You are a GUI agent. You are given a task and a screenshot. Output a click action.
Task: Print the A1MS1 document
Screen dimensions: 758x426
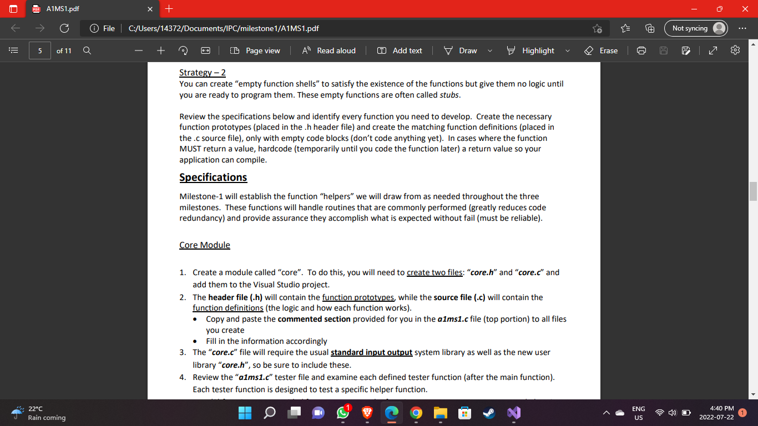pos(641,50)
